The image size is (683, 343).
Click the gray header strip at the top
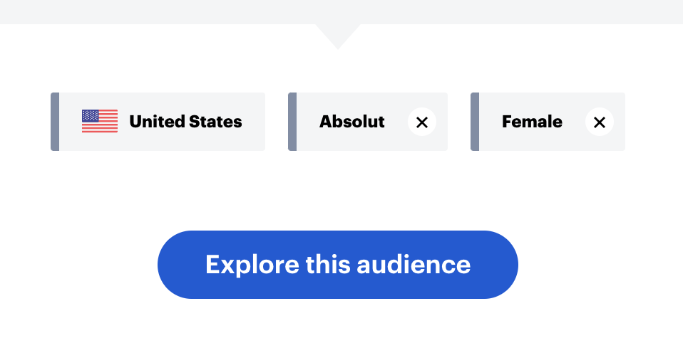[x=341, y=11]
